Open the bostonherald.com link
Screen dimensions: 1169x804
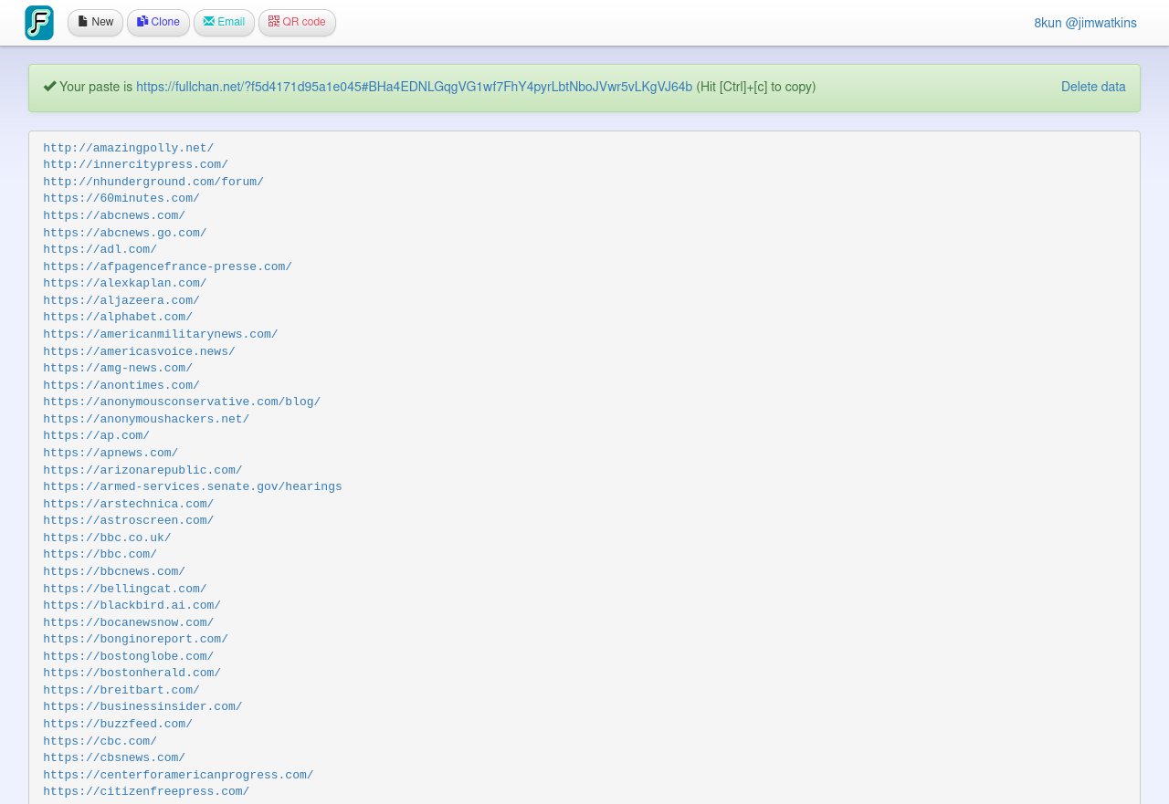pos(132,673)
